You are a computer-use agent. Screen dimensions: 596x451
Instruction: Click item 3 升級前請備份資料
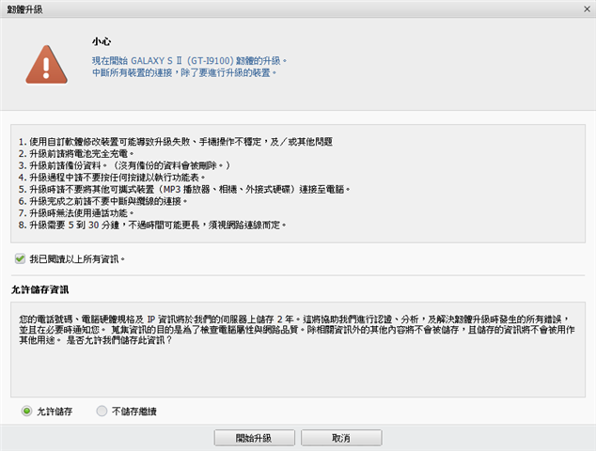tap(124, 165)
